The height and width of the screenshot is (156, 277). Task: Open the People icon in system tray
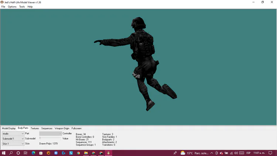pyautogui.click(x=175, y=153)
